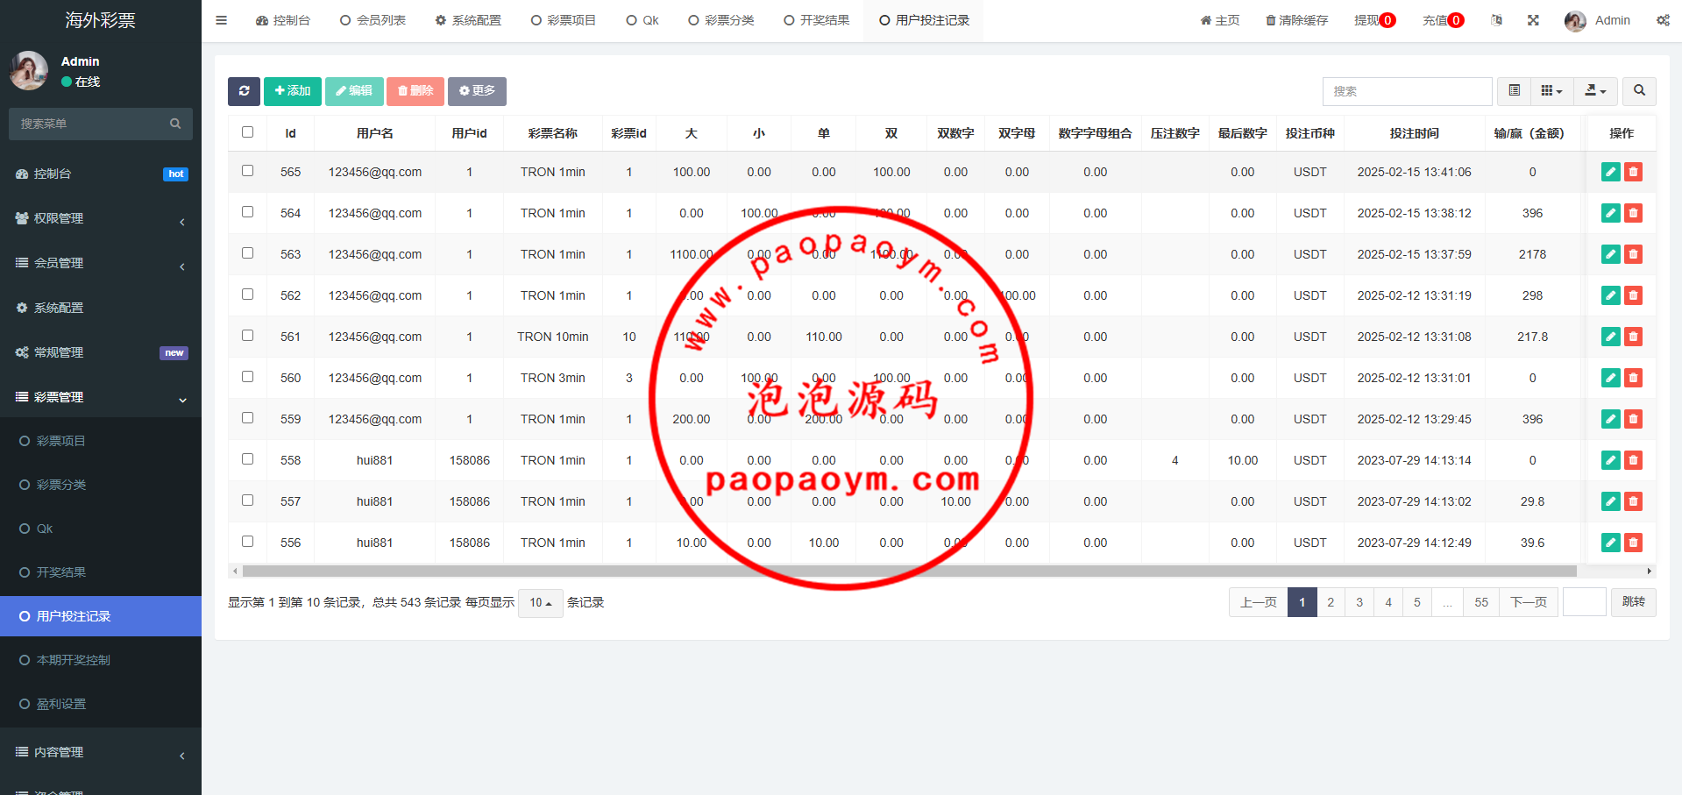Toggle the select-all checkbox in table header
Screen dimensions: 1682x795
pos(247,132)
